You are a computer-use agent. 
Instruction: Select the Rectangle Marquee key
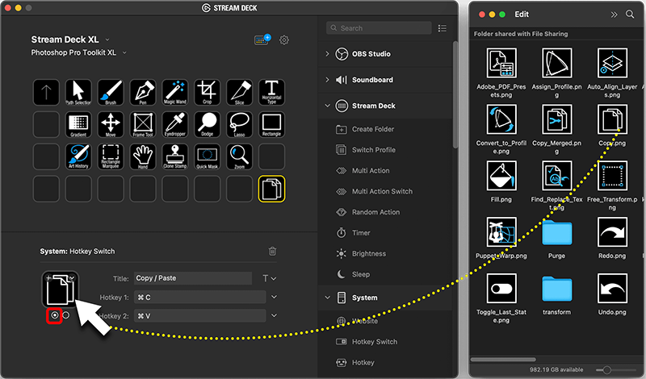tap(111, 156)
